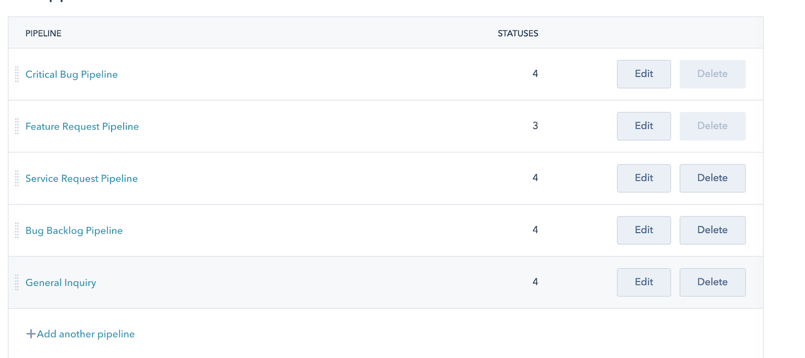Click the drag handle beside Critical Bug Pipeline

click(17, 74)
